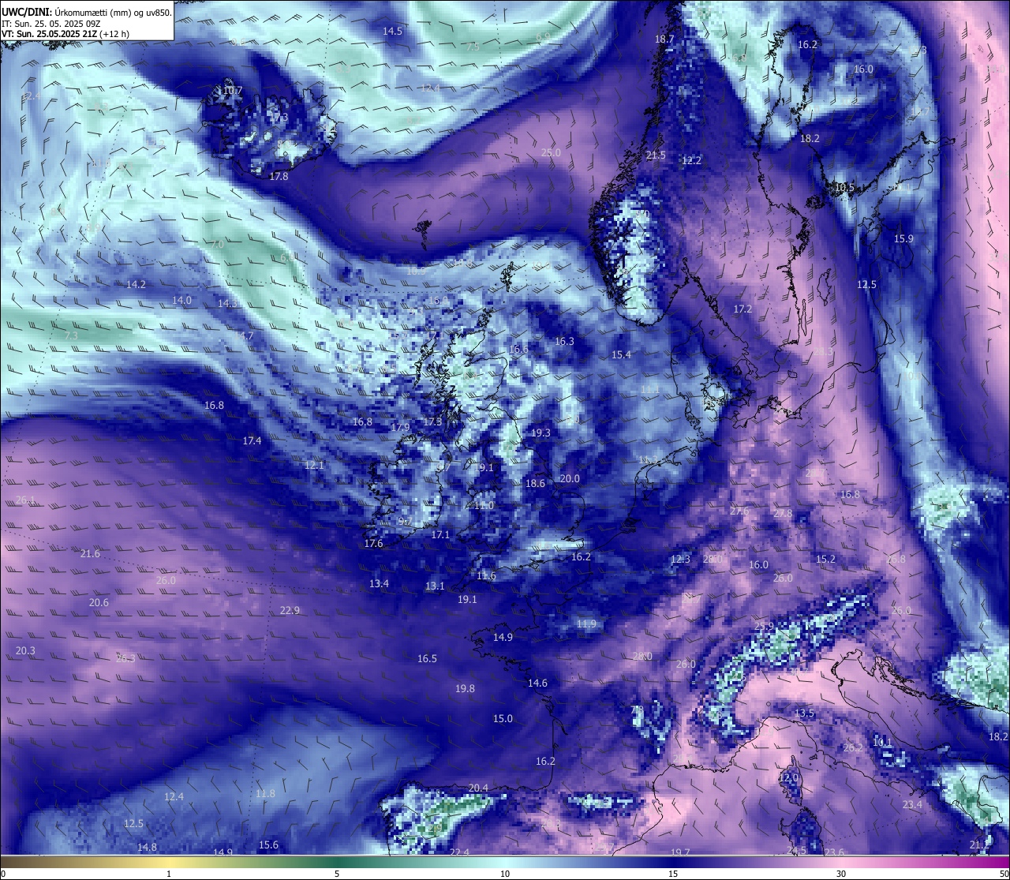The image size is (1010, 880).
Task: Click the 15.4 value in North Sea
Action: [x=621, y=354]
